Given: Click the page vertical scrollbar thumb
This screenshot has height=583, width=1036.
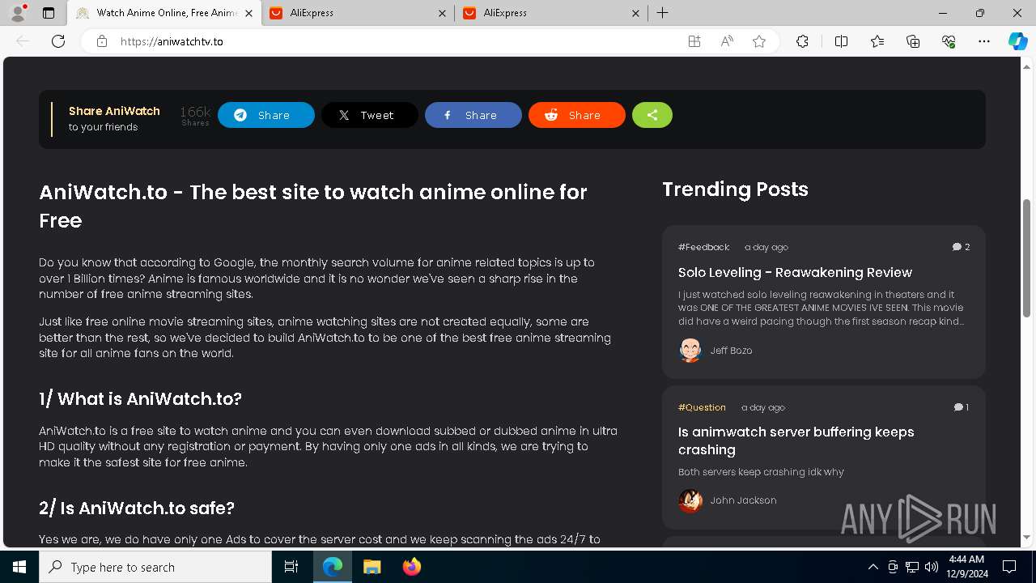Looking at the screenshot, I should (1027, 257).
